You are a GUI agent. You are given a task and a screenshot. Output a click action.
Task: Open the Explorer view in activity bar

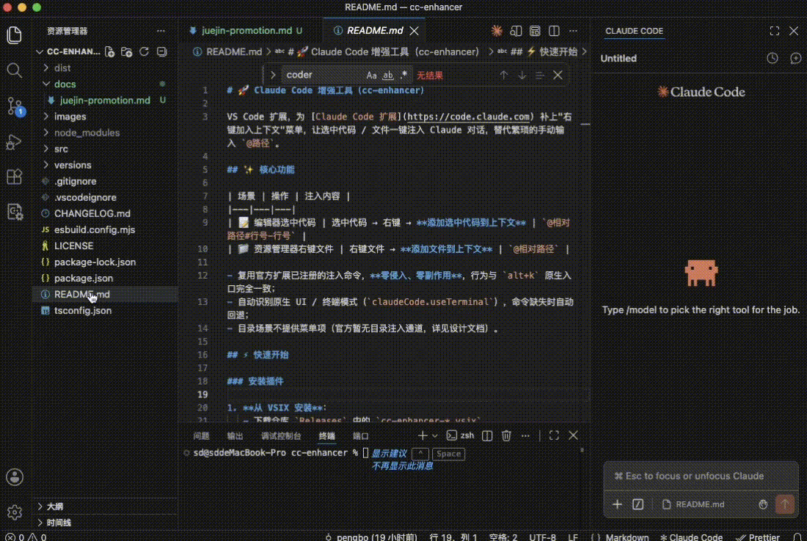(15, 35)
